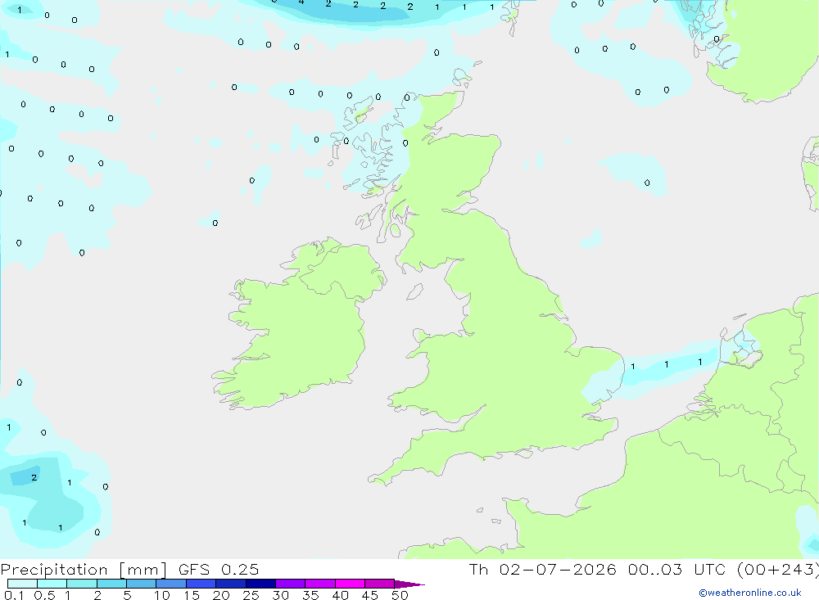This screenshot has height=600, width=819.
Task: Click the "25" legend scale label
Action: click(251, 595)
